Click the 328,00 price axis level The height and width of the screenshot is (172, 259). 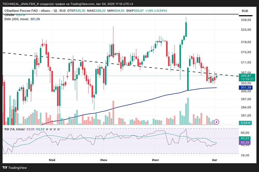[x=246, y=20]
